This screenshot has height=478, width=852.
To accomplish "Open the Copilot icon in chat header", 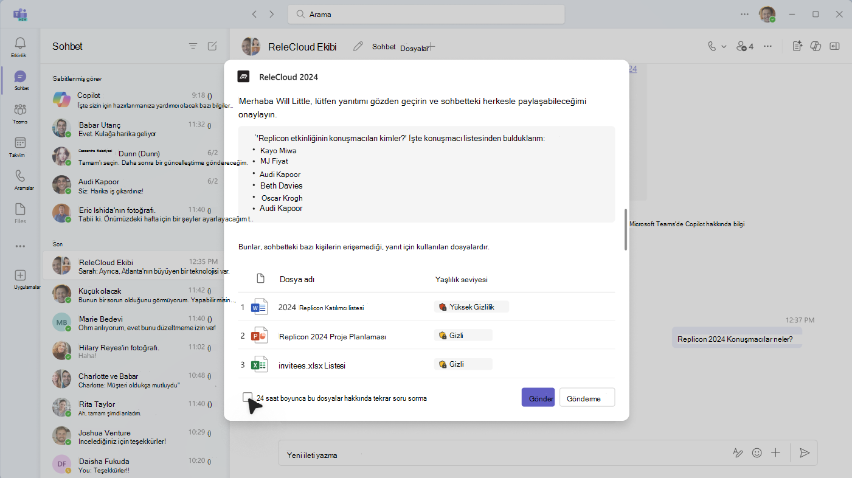I will 817,46.
